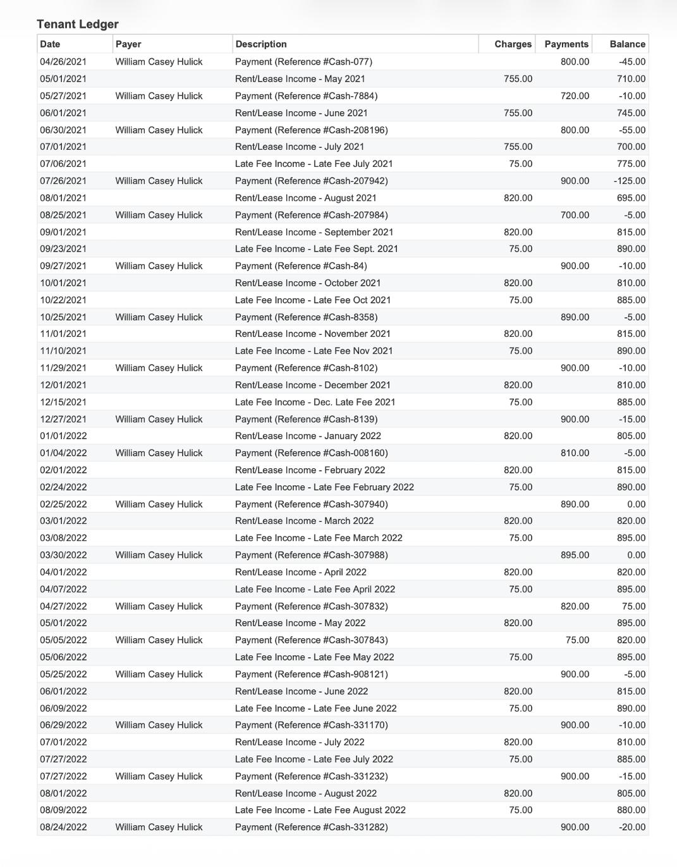Select the 04/26/2021 date cell

pos(63,62)
